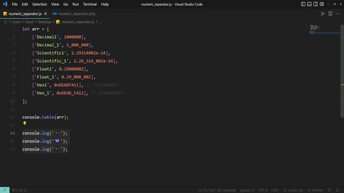The image size is (344, 193).
Task: Click Ln 14, Col 1 cursor position
Action: [x=217, y=190]
